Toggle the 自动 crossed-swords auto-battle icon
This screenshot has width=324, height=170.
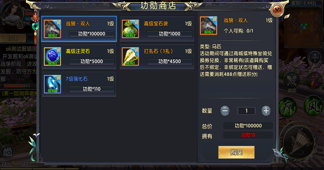click(292, 81)
